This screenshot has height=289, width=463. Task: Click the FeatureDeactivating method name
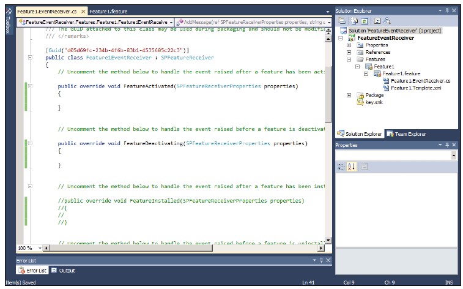tap(153, 144)
